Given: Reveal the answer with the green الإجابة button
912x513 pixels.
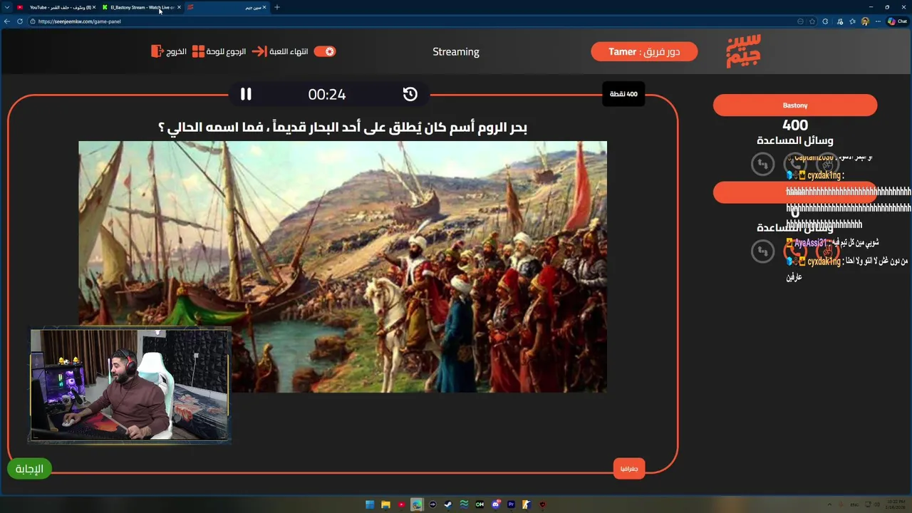Looking at the screenshot, I should pos(29,468).
